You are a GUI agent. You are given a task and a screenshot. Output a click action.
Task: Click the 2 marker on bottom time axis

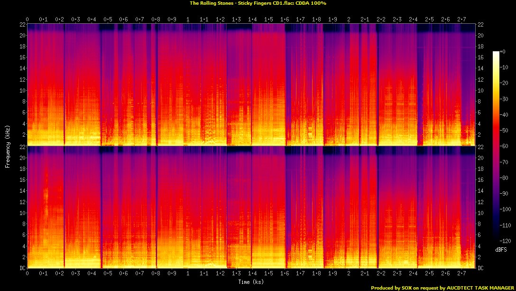(349, 274)
